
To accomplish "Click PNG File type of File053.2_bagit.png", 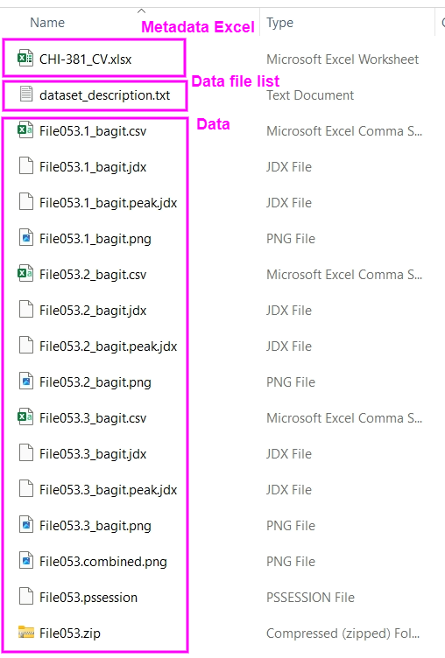I will pyautogui.click(x=291, y=382).
